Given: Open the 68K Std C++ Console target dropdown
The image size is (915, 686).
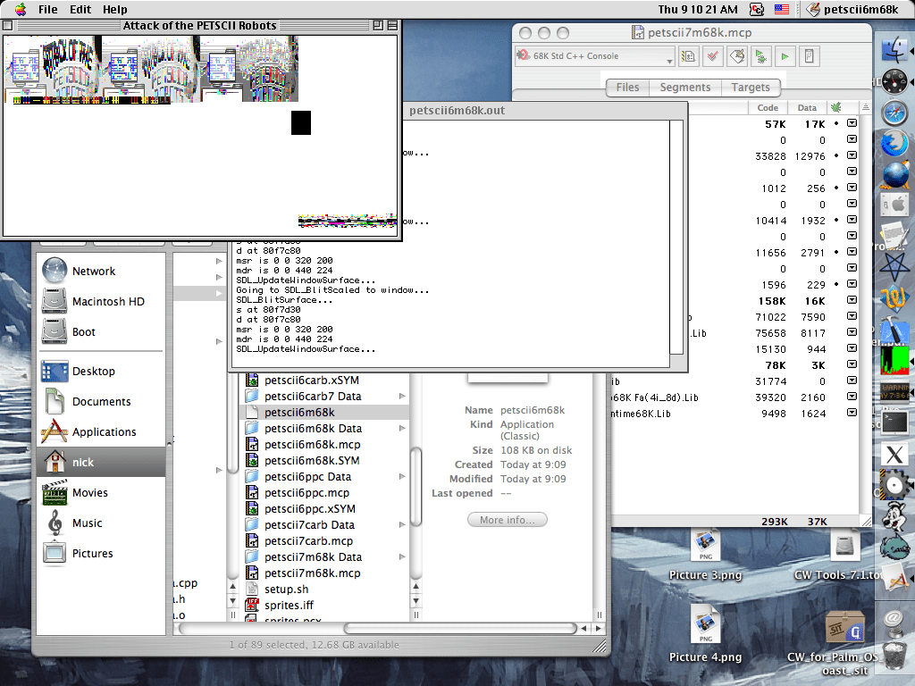Looking at the screenshot, I should click(x=595, y=56).
